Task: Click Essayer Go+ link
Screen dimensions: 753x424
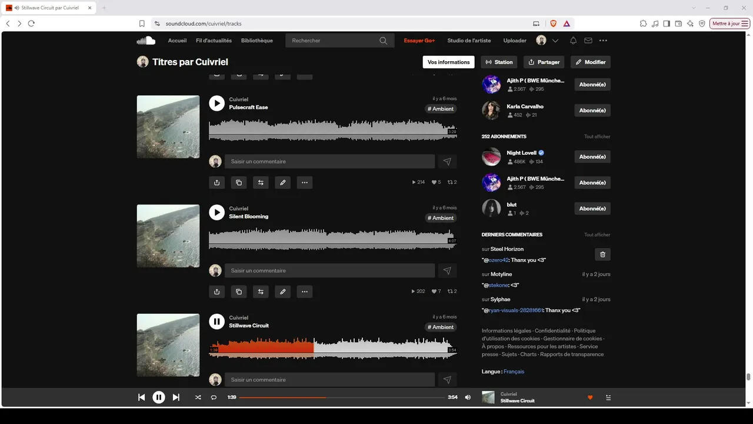Action: 419,41
